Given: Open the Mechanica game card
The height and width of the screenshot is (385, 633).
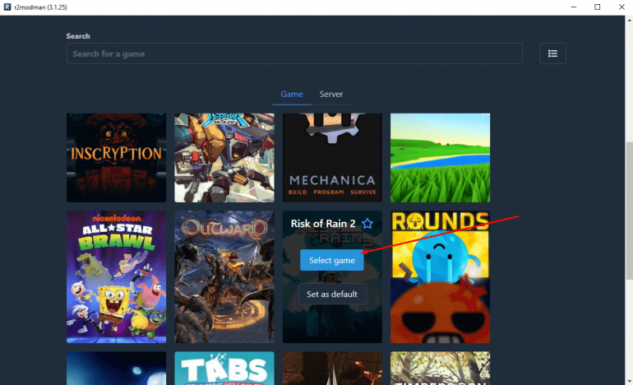Looking at the screenshot, I should (x=332, y=158).
